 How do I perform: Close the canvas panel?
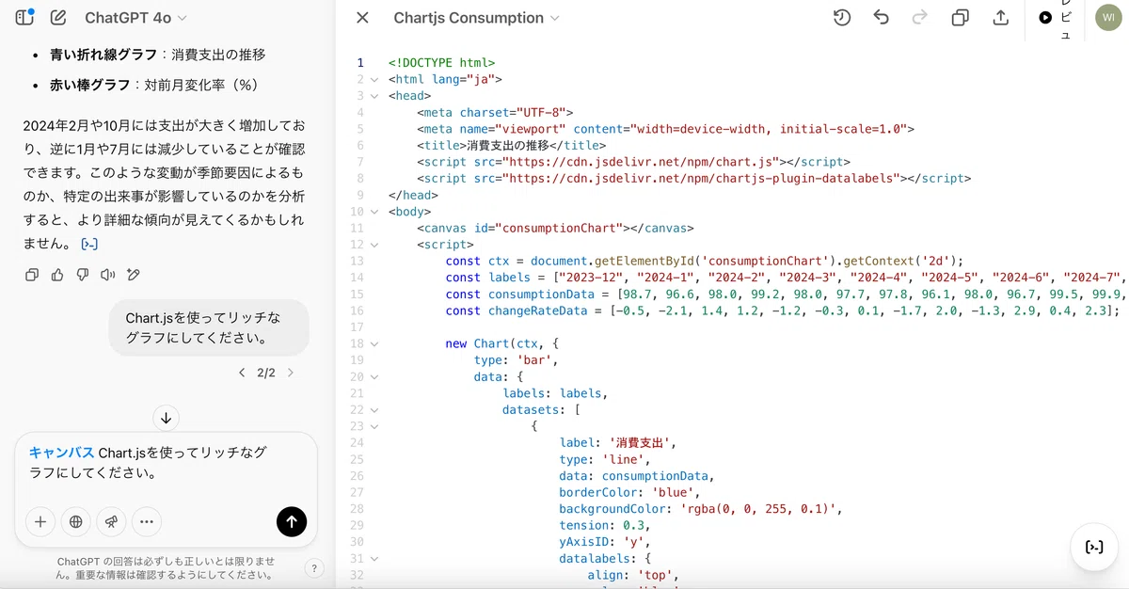coord(362,18)
